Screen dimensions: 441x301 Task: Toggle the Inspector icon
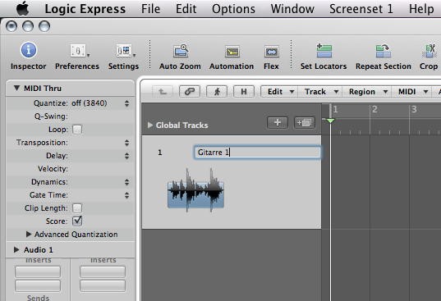click(x=29, y=50)
